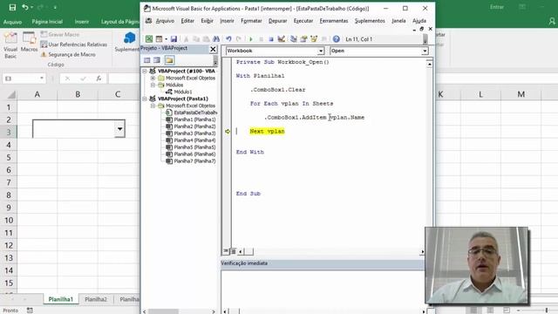The width and height of the screenshot is (558, 314).
Task: Run the macro with the green play icon
Action: (x=251, y=38)
